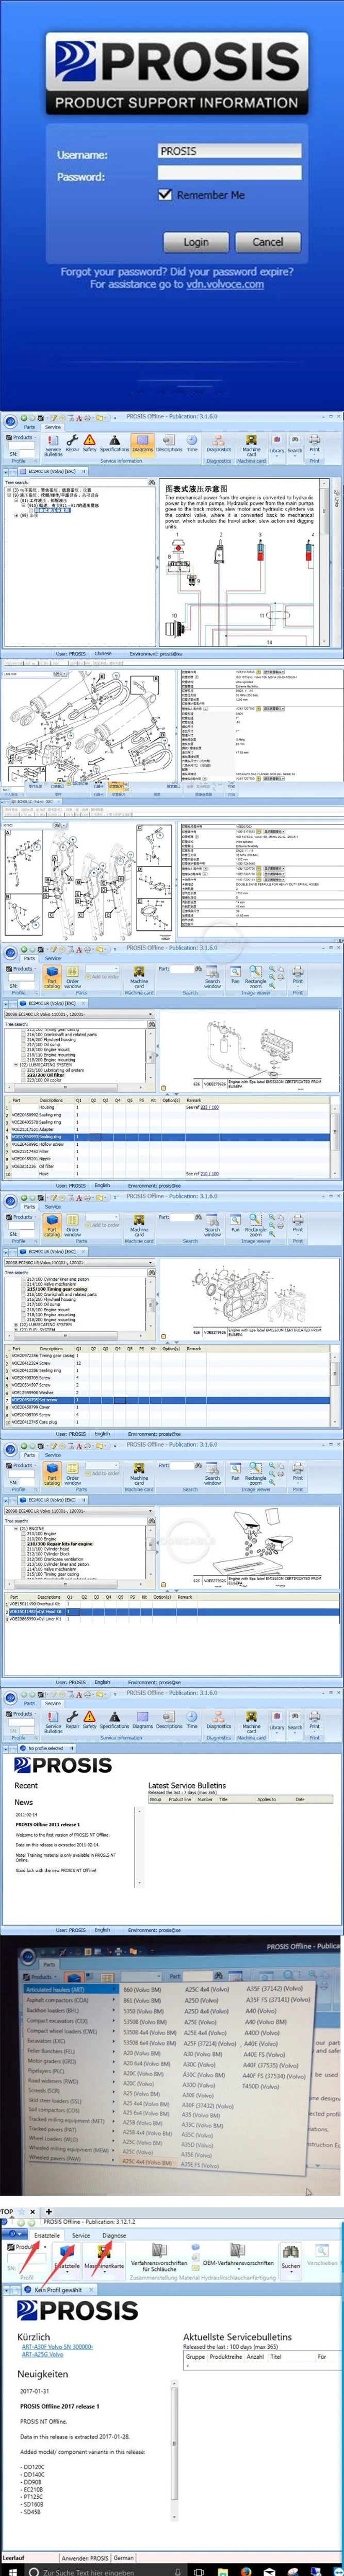Select Wheel loaders (WLO) in product list

pos(53,2139)
